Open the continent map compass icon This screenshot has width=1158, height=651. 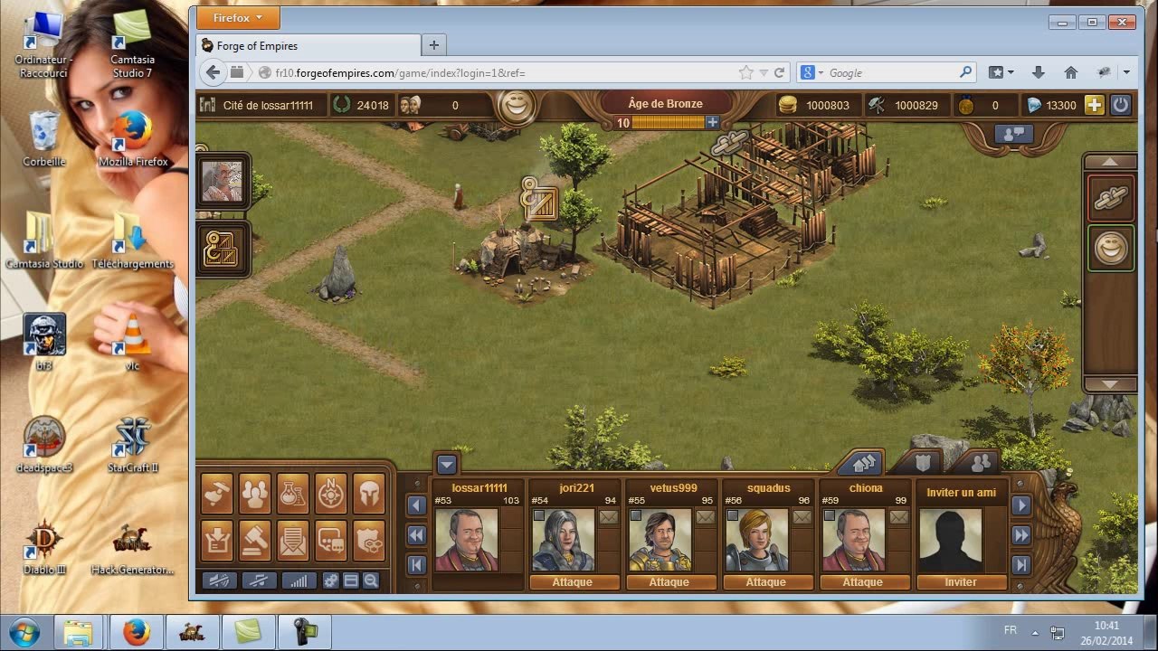(x=331, y=493)
